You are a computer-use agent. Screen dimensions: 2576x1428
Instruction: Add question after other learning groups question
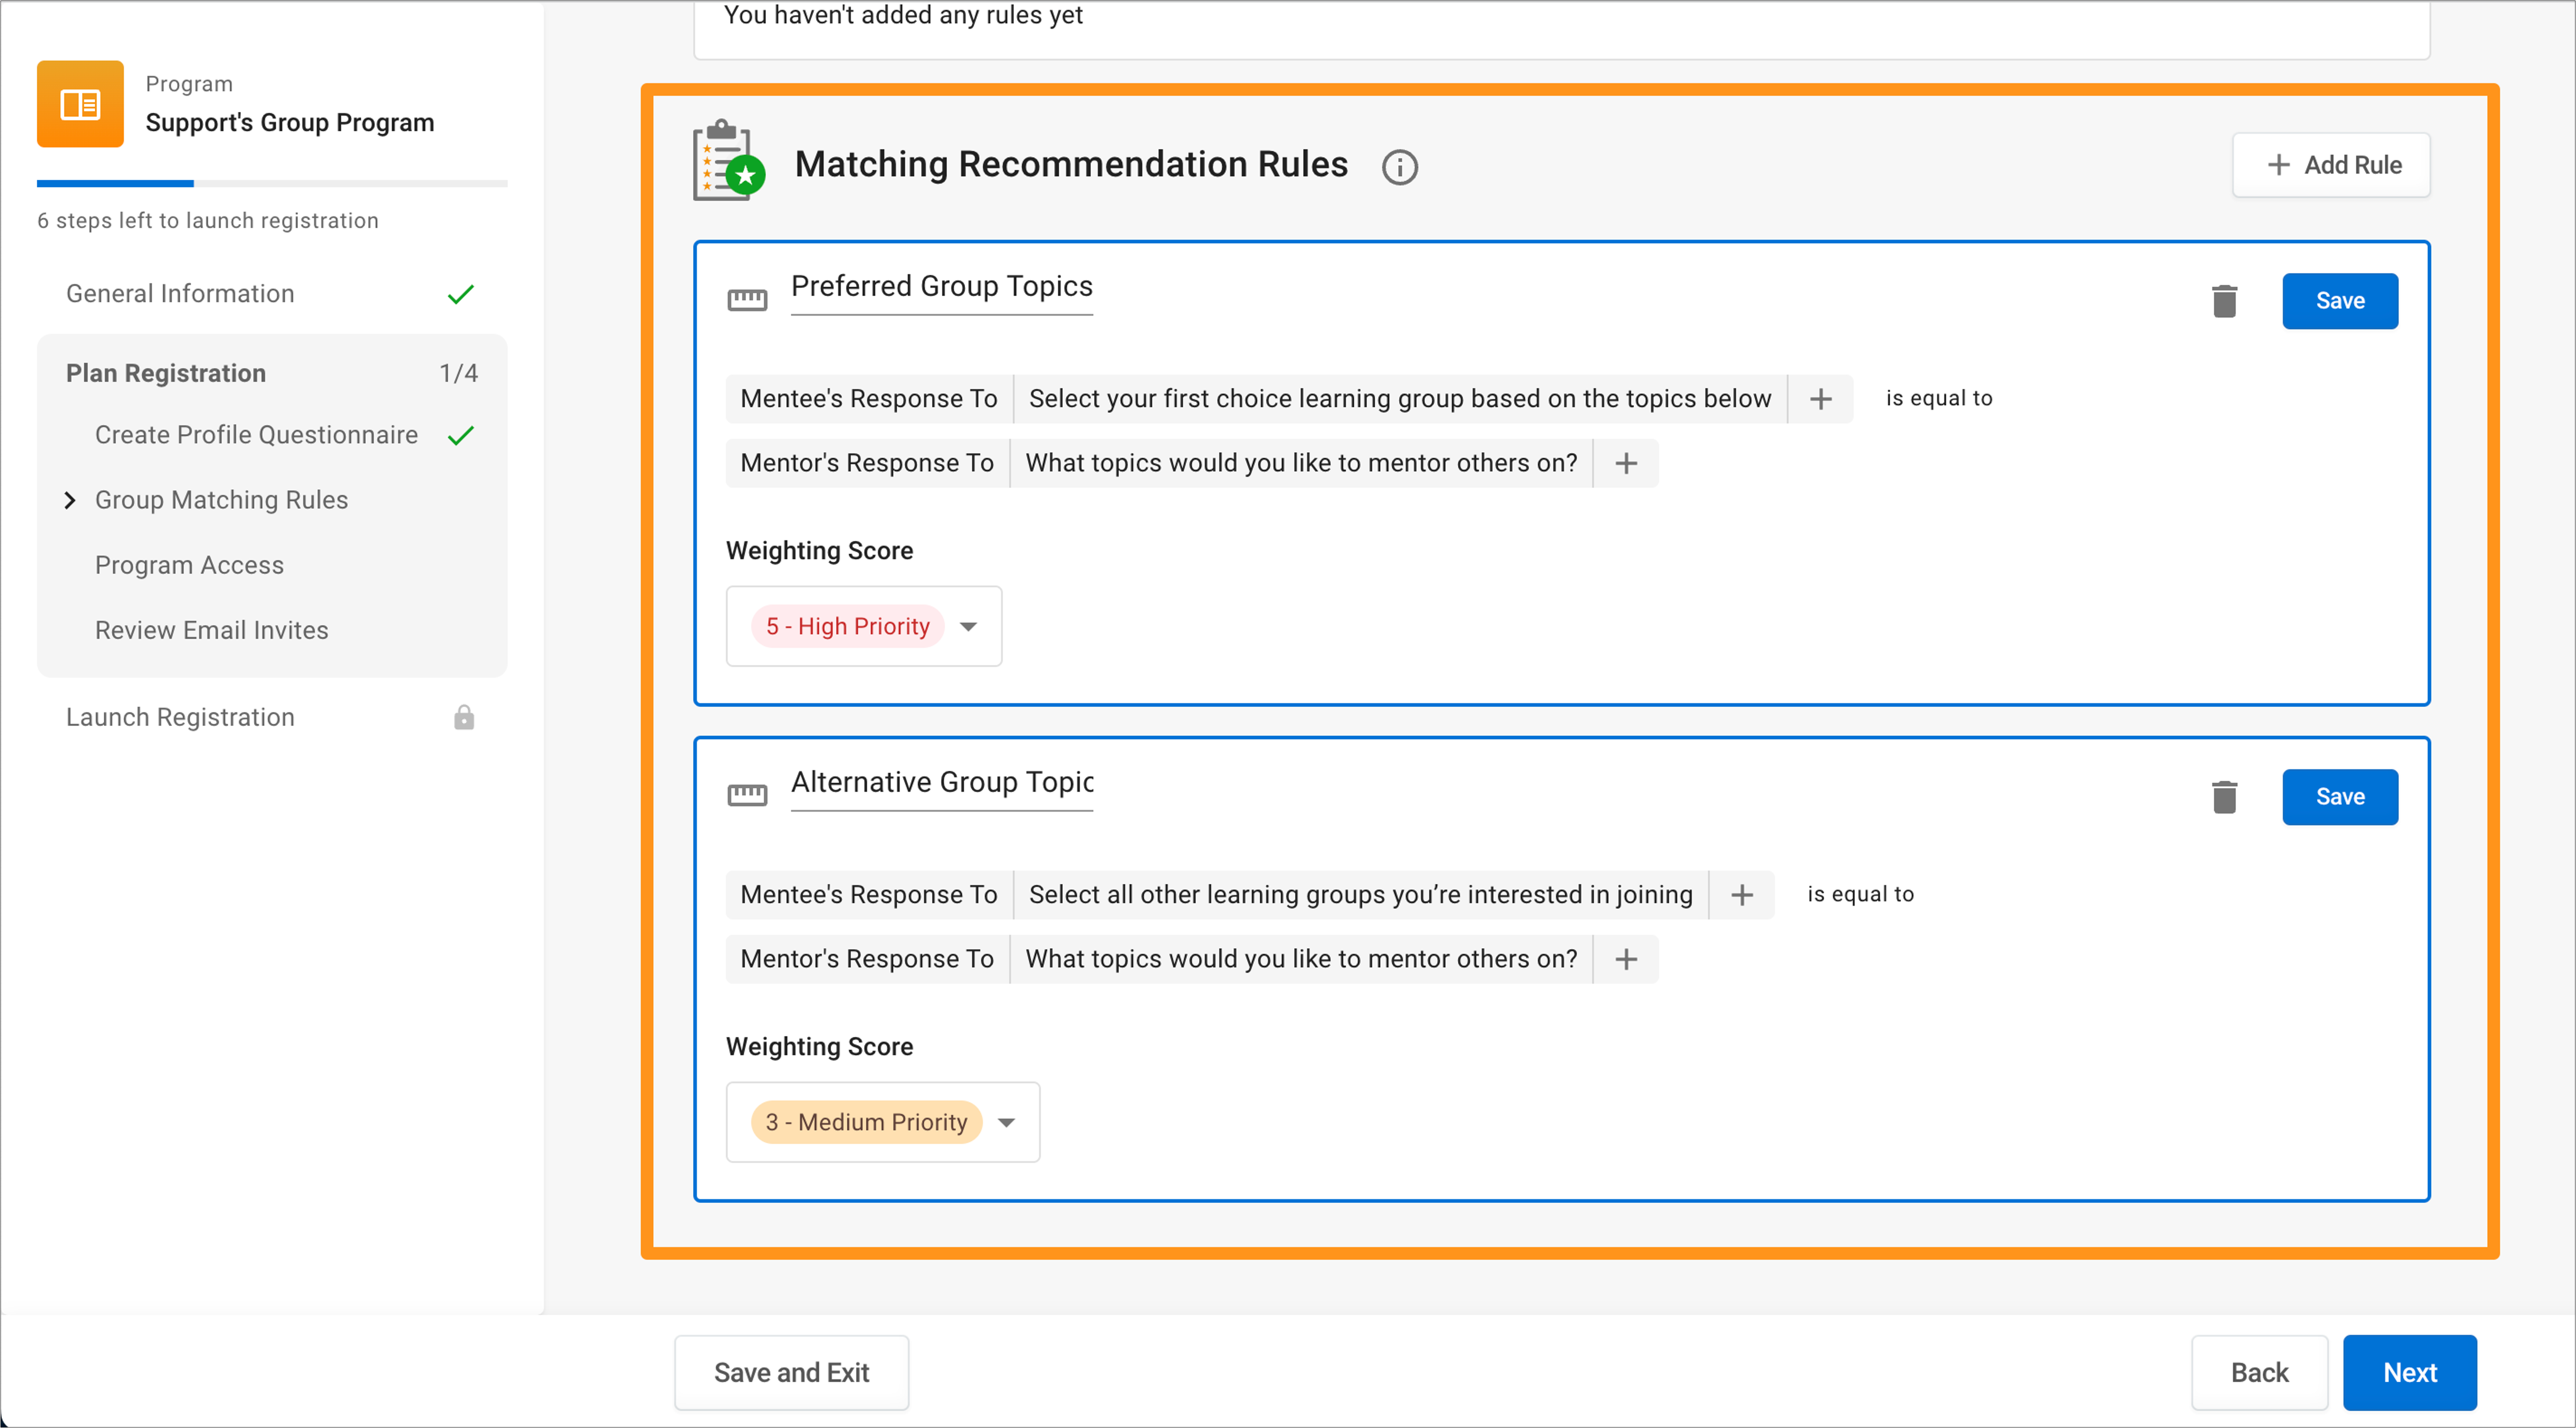1741,895
